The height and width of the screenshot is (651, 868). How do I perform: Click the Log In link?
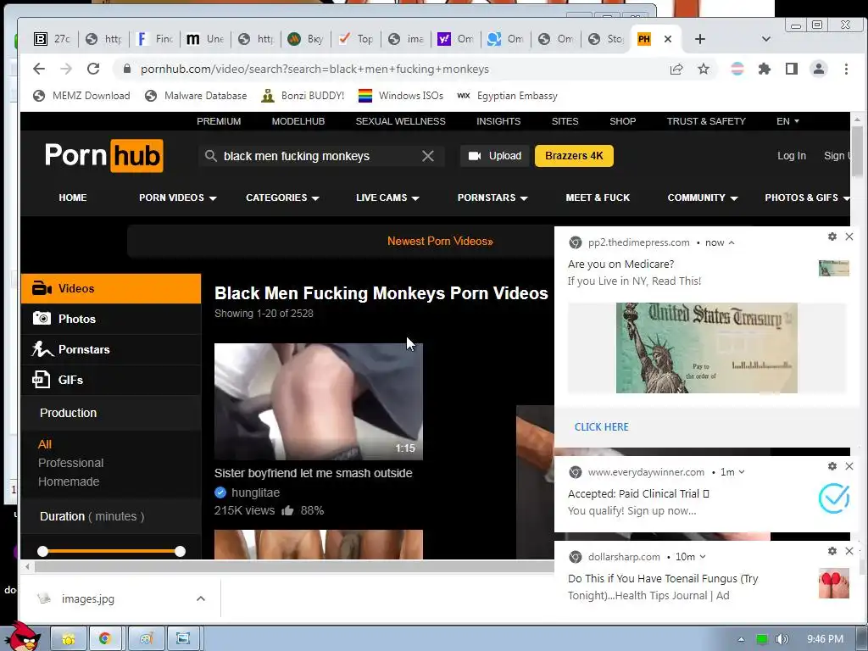[791, 156]
